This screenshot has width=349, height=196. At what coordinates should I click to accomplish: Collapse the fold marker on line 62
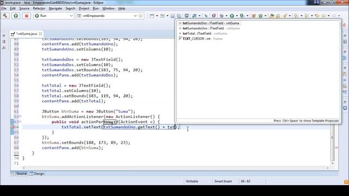(x=20, y=116)
